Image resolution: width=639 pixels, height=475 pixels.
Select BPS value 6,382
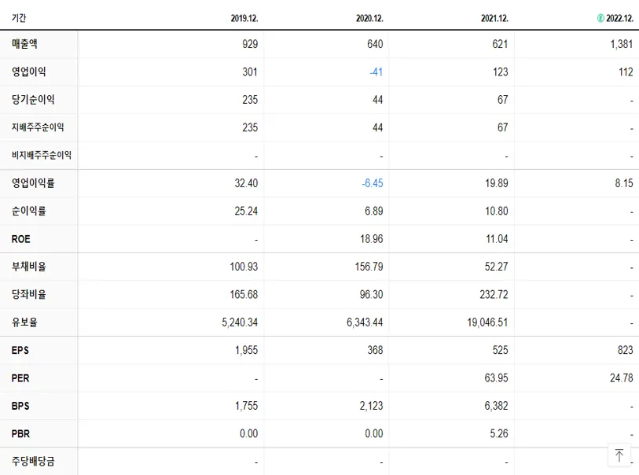(497, 406)
